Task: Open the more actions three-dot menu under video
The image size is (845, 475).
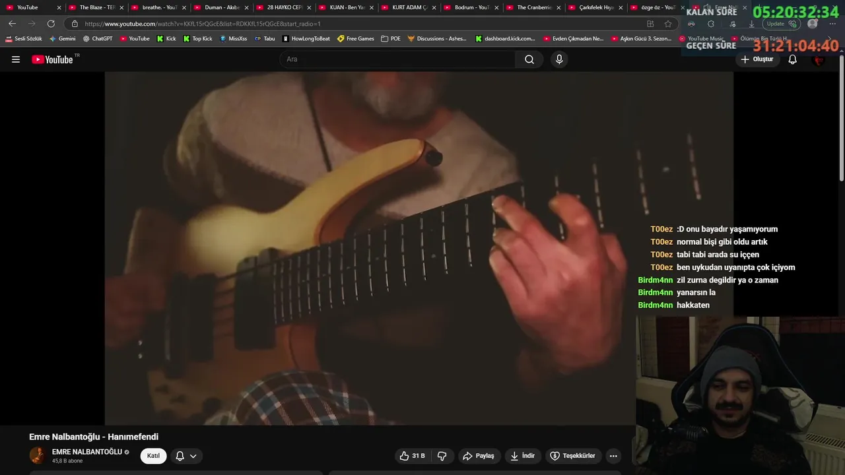Action: (613, 456)
